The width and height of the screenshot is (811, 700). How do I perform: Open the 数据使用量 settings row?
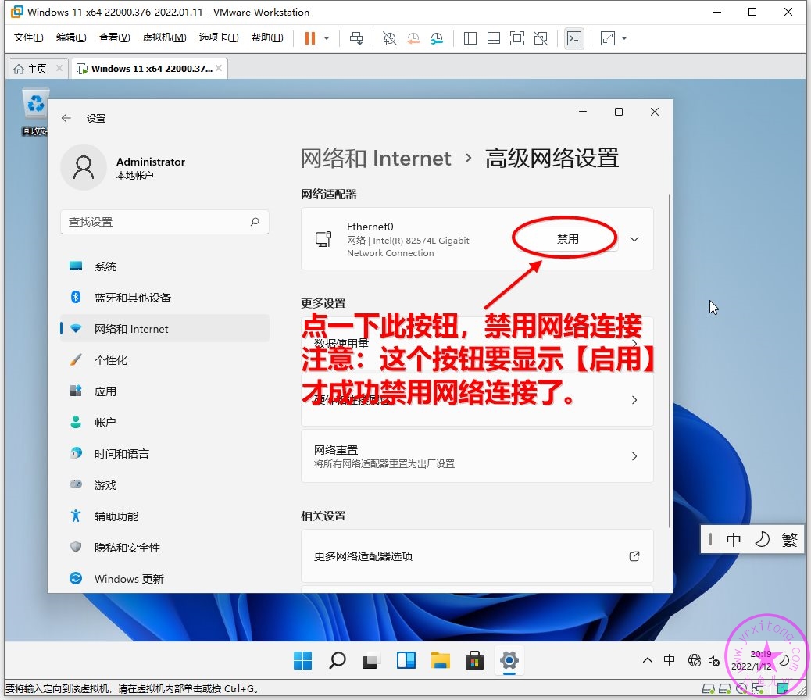(477, 344)
